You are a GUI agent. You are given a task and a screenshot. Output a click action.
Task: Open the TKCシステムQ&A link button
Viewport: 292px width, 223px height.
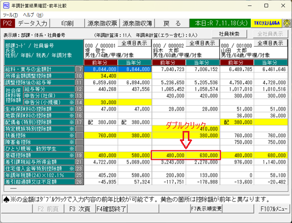[x=267, y=23]
